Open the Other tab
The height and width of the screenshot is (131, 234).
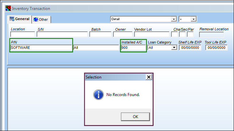pyautogui.click(x=41, y=19)
